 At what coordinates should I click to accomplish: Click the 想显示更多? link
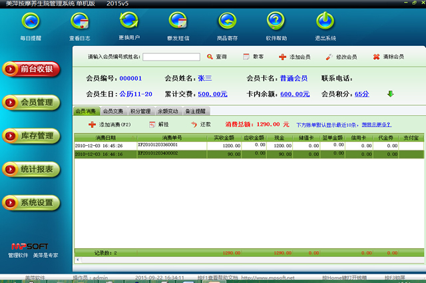tap(376, 125)
